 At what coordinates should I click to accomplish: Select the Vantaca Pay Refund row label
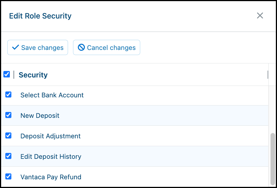[51, 177]
